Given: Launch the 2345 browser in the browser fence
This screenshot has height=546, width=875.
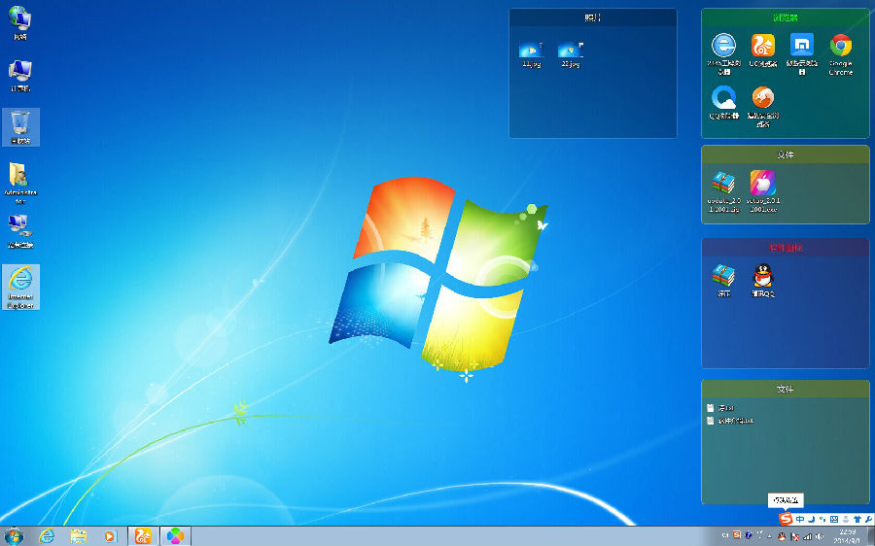Looking at the screenshot, I should click(x=723, y=53).
